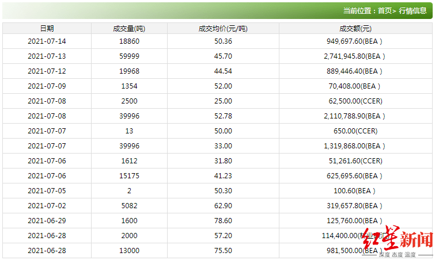This screenshot has height=264, width=439.
Task: Select the volume value 1600
Action: tap(129, 221)
